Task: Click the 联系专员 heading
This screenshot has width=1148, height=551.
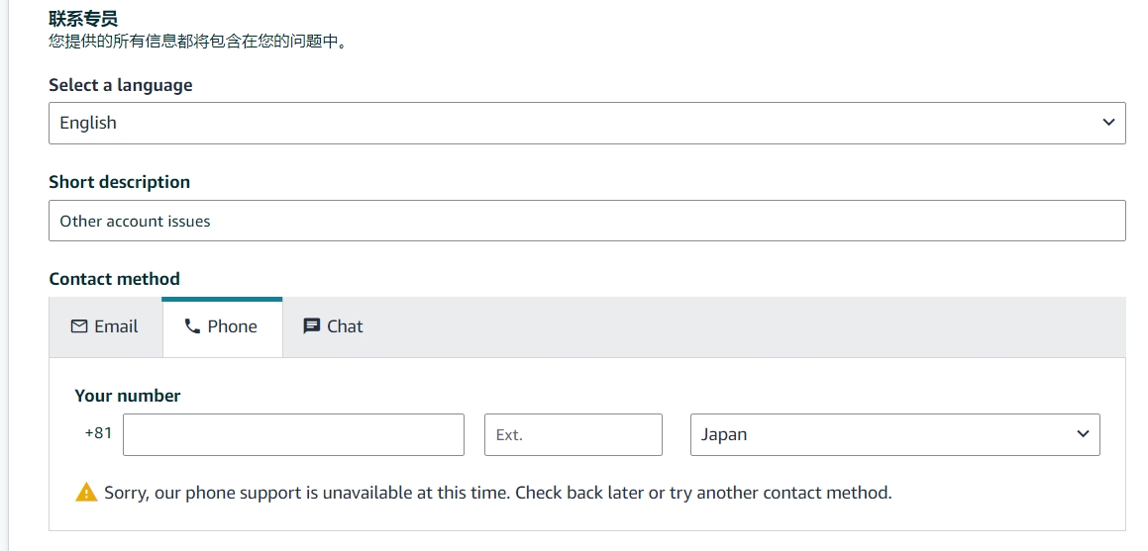Action: pos(83,18)
